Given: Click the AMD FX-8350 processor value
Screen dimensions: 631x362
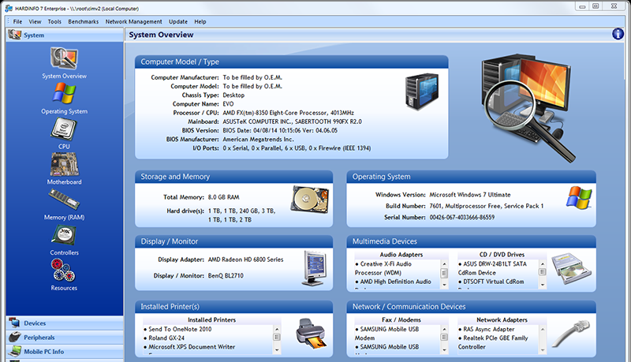Looking at the screenshot, I should click(x=288, y=113).
